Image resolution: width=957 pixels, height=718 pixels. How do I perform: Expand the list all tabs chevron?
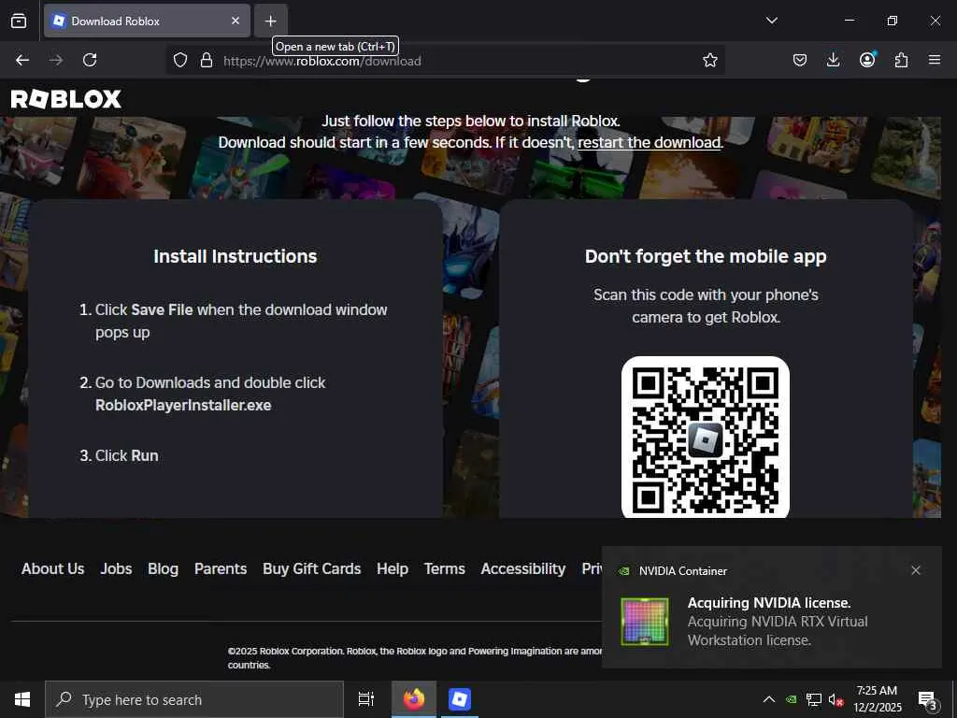pos(771,21)
